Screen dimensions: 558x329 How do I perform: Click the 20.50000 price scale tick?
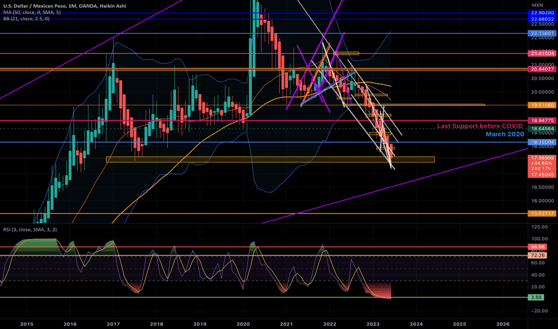tap(542, 78)
